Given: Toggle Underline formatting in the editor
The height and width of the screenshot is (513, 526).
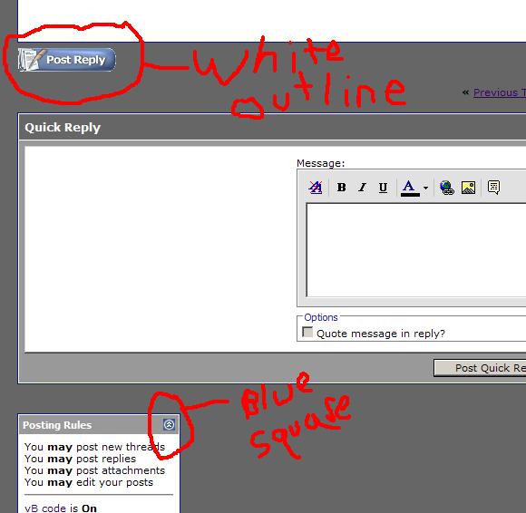Looking at the screenshot, I should [383, 187].
